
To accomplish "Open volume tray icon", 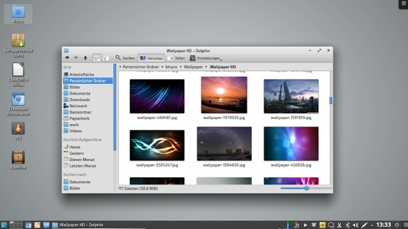I will click(356, 225).
